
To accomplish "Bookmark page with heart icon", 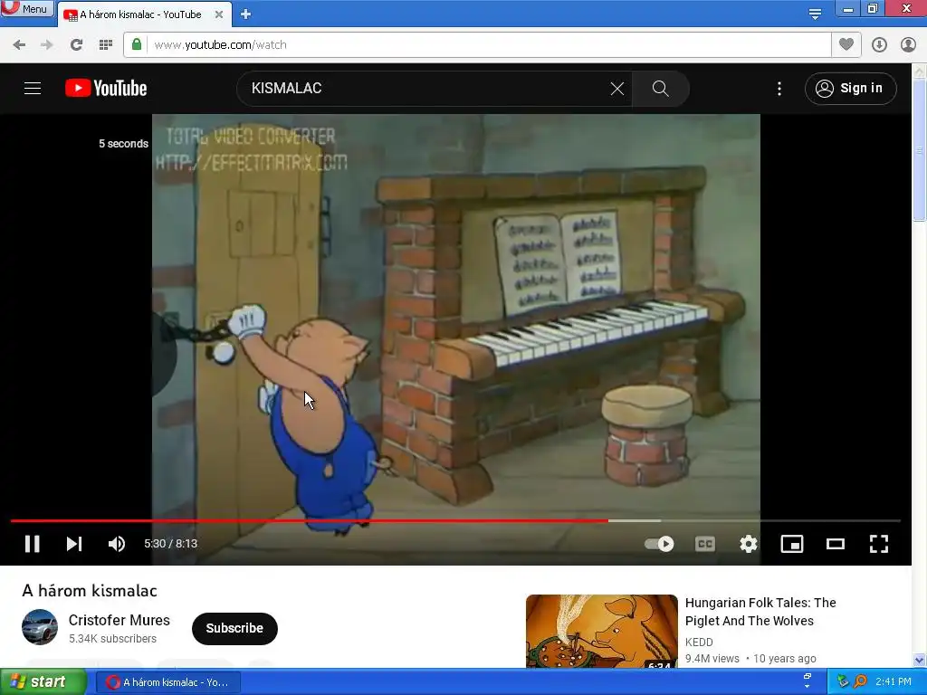I will tap(846, 44).
